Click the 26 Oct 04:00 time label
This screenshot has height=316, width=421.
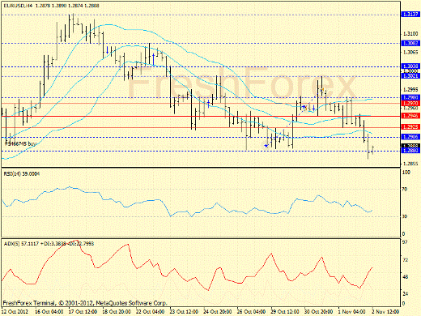click(x=251, y=312)
